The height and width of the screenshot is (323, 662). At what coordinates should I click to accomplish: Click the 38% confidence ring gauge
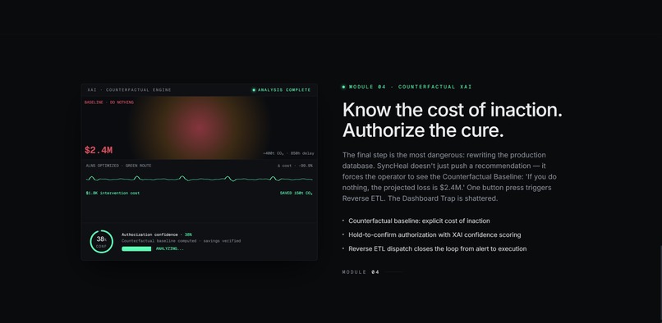[x=101, y=242]
